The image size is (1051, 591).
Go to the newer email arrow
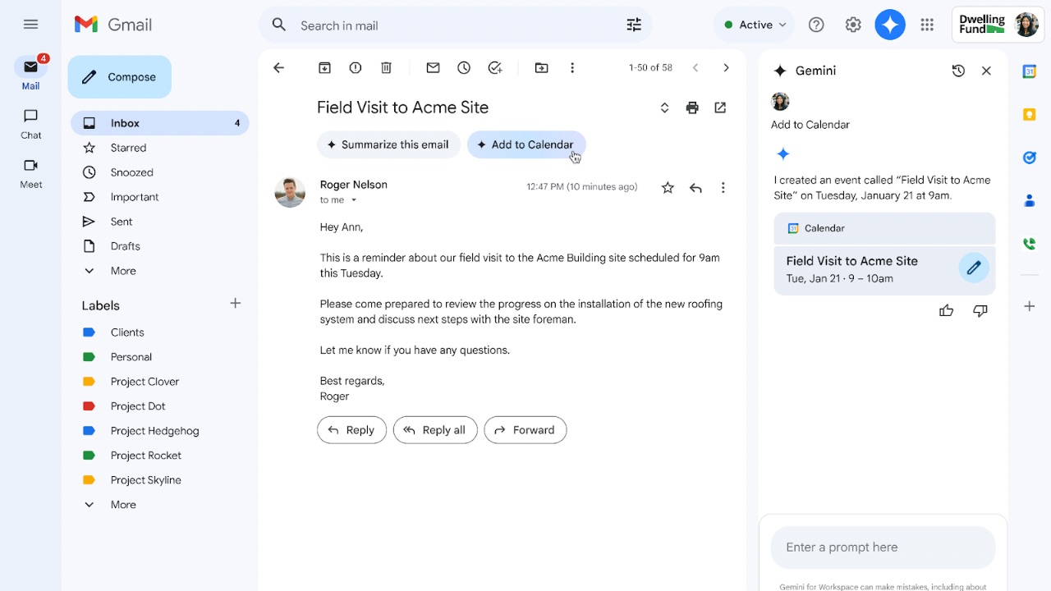click(695, 68)
